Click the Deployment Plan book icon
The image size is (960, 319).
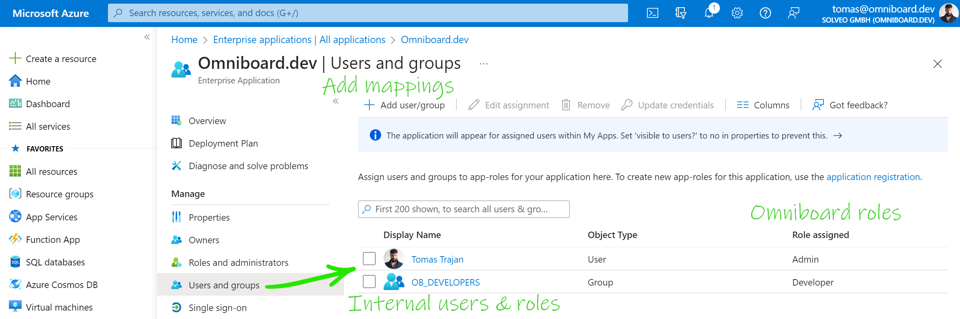coord(176,143)
